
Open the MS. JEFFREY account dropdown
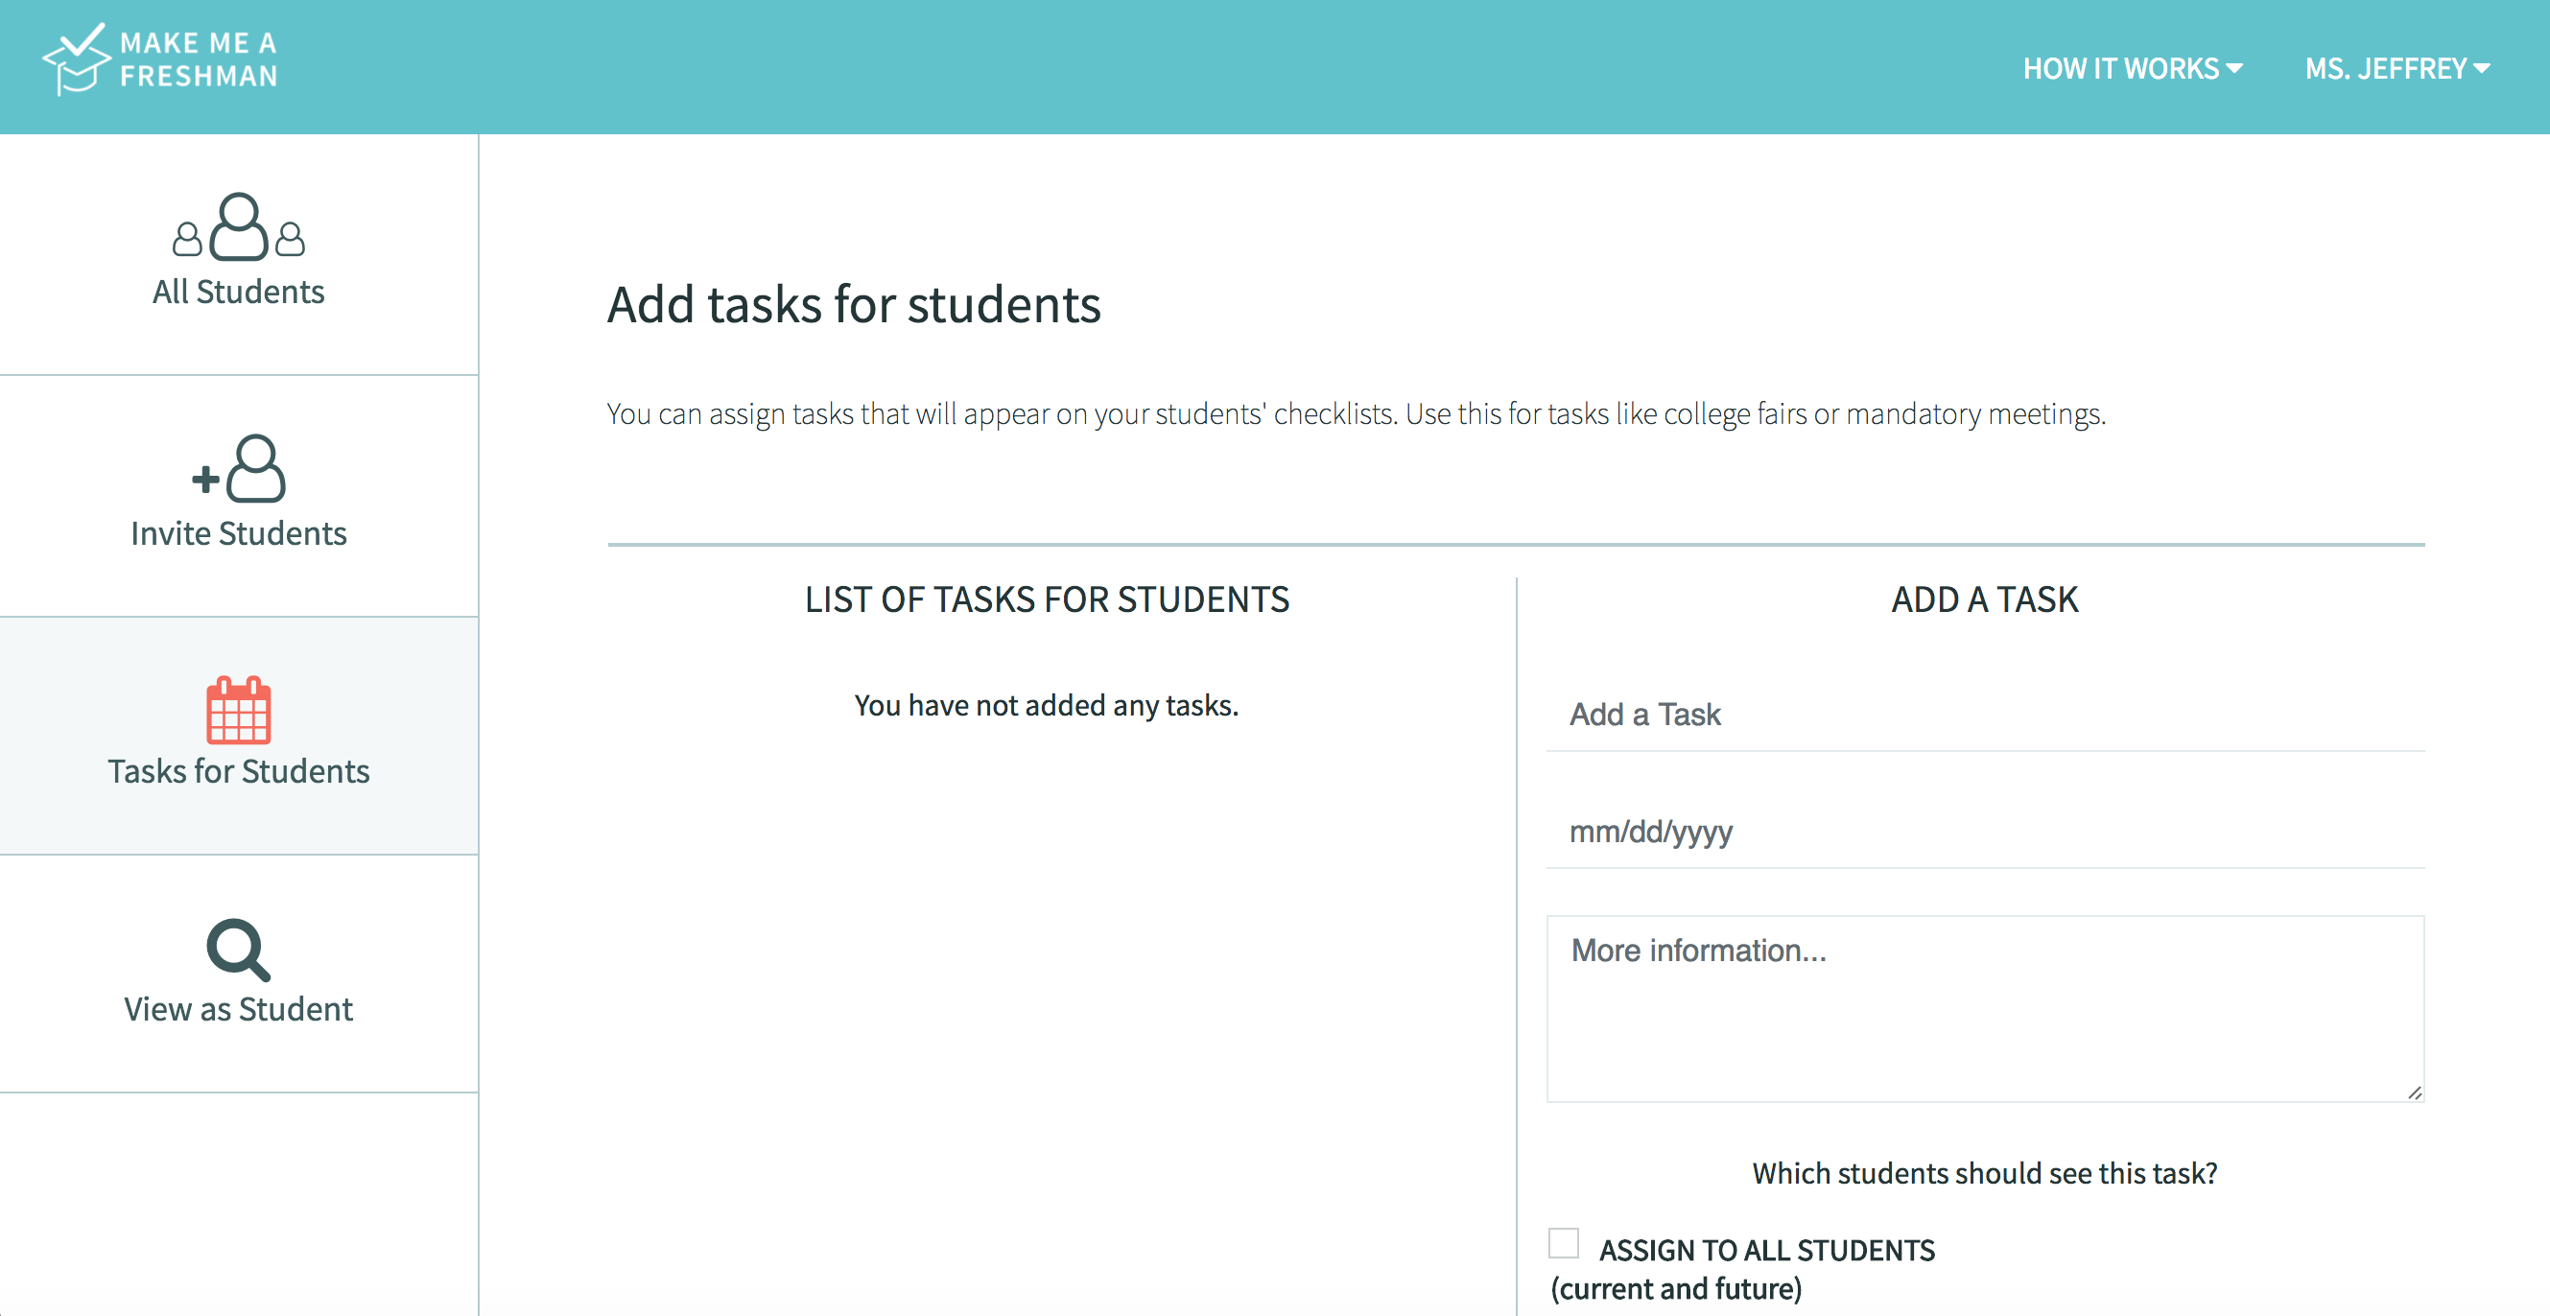(2386, 68)
